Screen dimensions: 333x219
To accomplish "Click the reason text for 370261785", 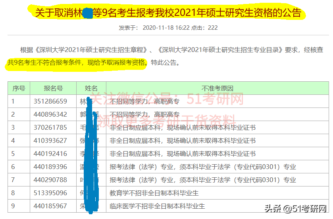I will click(183, 127).
